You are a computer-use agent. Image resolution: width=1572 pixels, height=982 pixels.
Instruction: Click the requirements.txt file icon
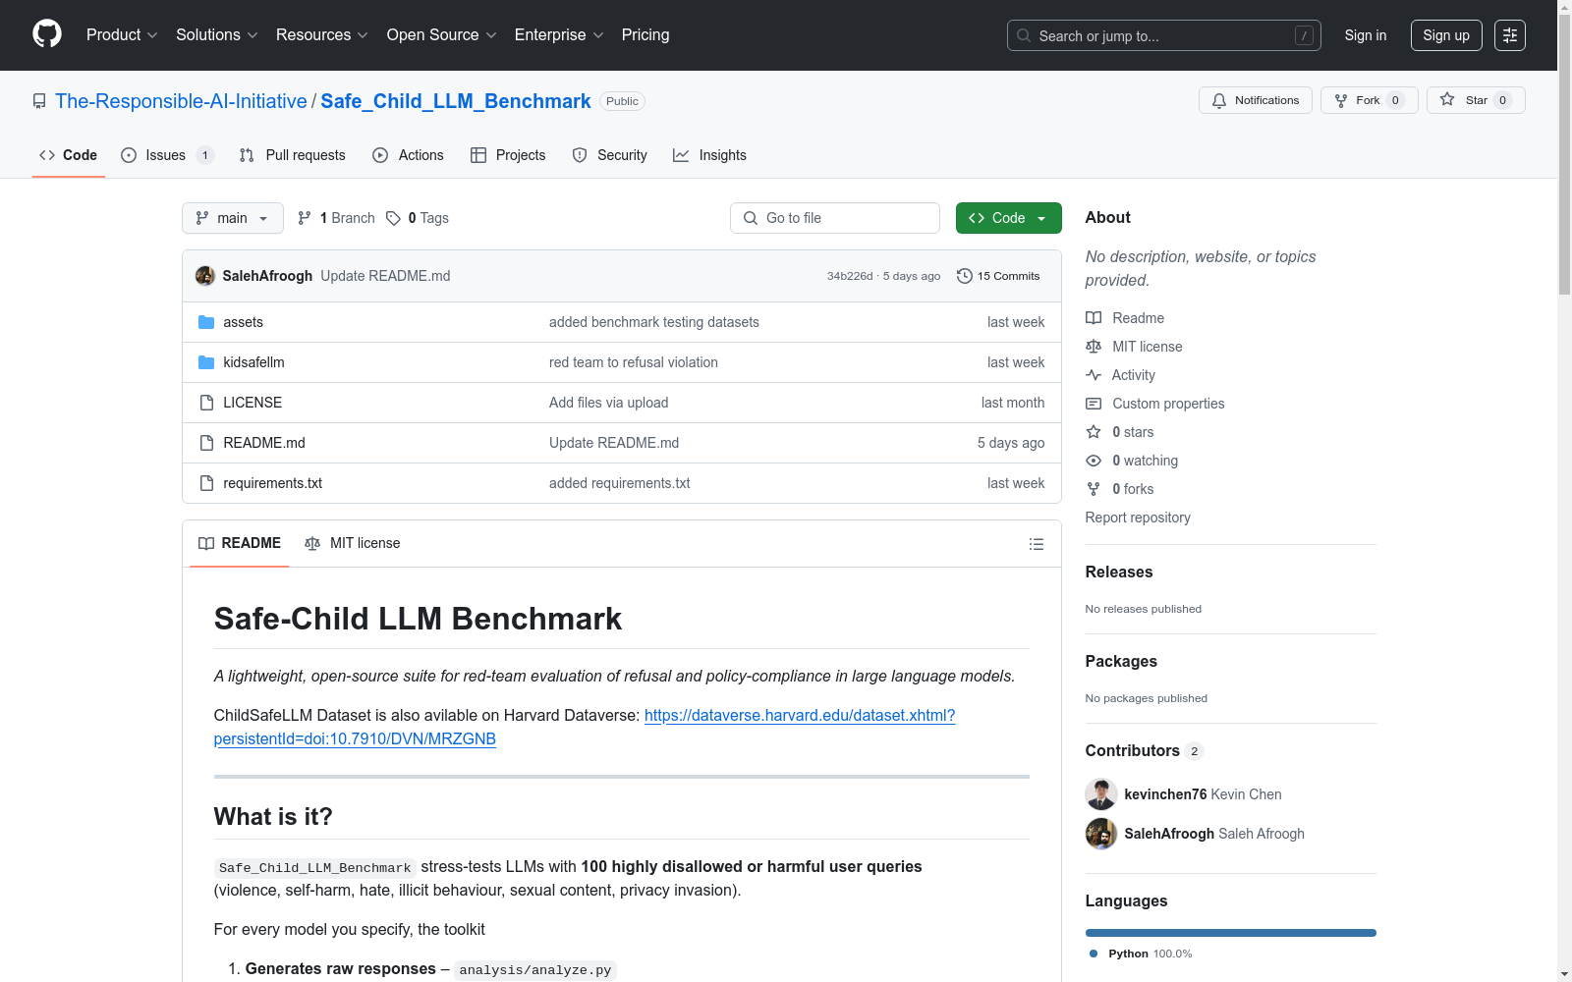coord(206,483)
